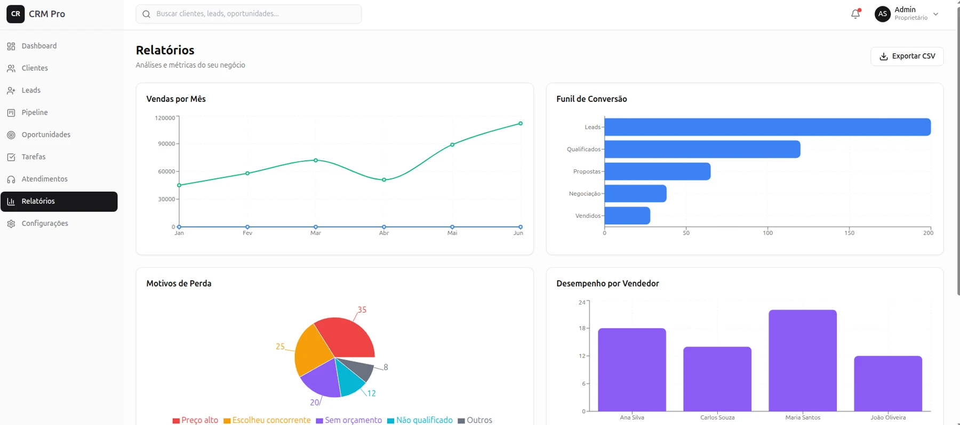The height and width of the screenshot is (425, 960).
Task: Click the Configurações gear icon
Action: point(11,224)
